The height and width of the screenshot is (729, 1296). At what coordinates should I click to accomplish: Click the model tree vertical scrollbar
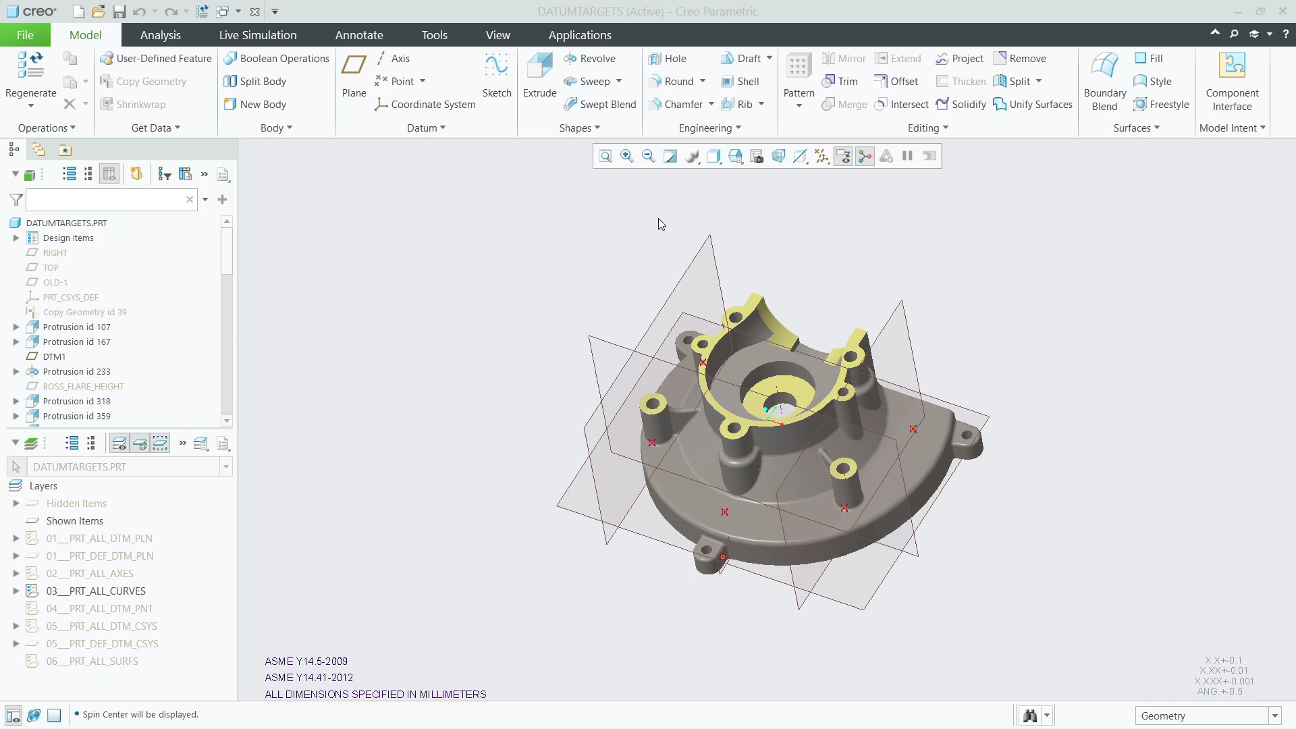[x=227, y=321]
